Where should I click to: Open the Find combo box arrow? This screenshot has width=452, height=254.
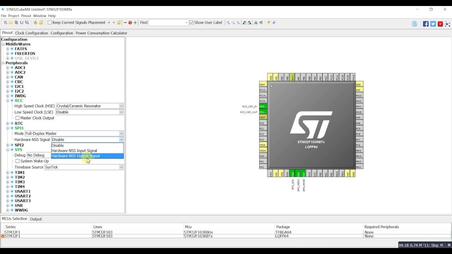186,23
